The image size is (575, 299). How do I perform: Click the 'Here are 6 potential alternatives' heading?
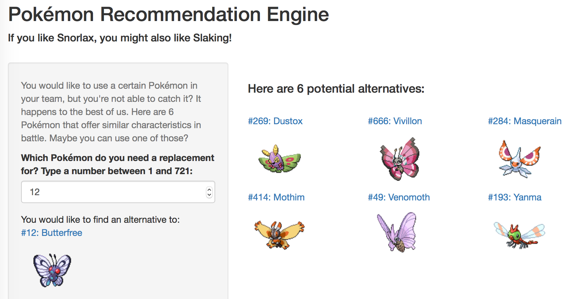coord(336,89)
